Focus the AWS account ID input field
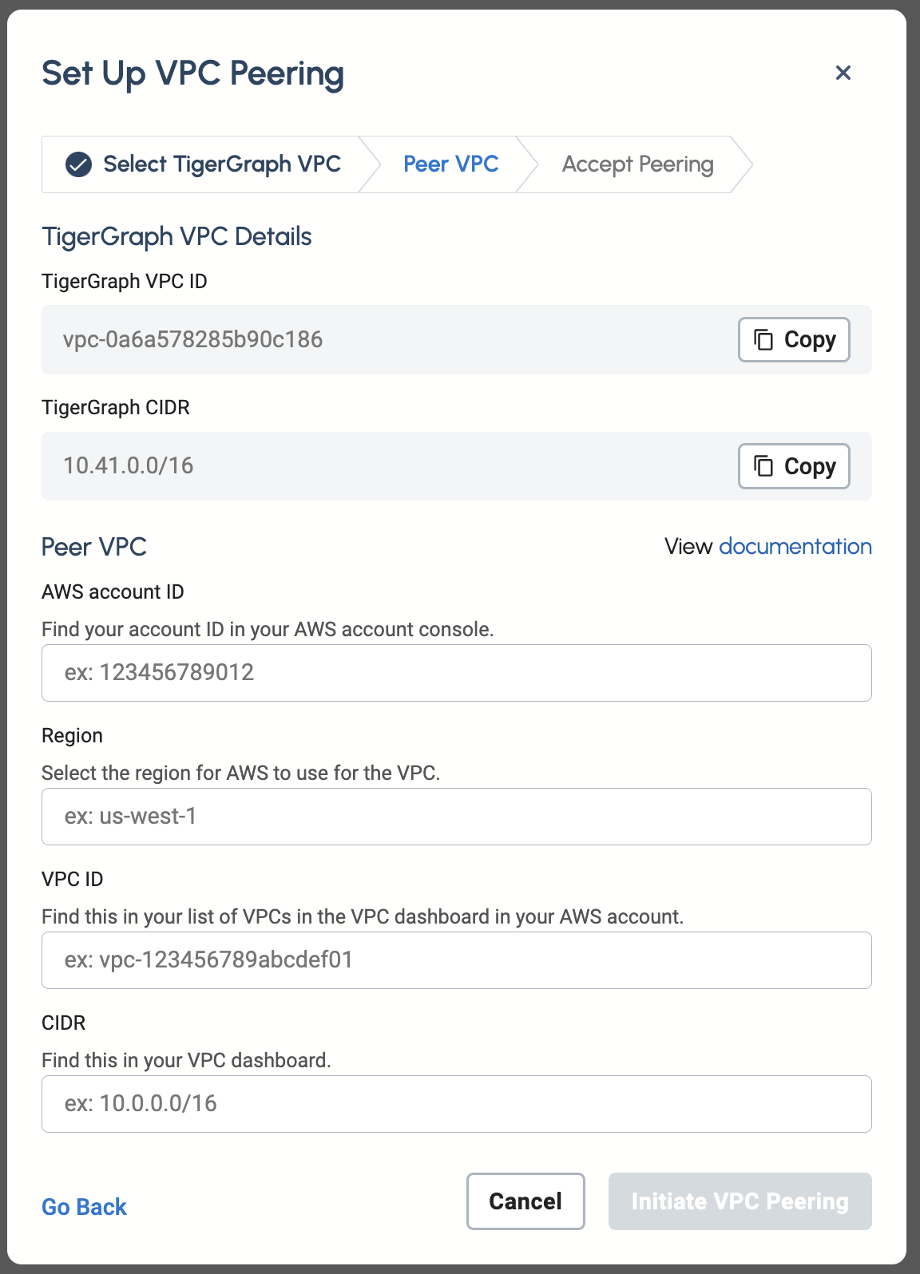The height and width of the screenshot is (1274, 920). (456, 673)
